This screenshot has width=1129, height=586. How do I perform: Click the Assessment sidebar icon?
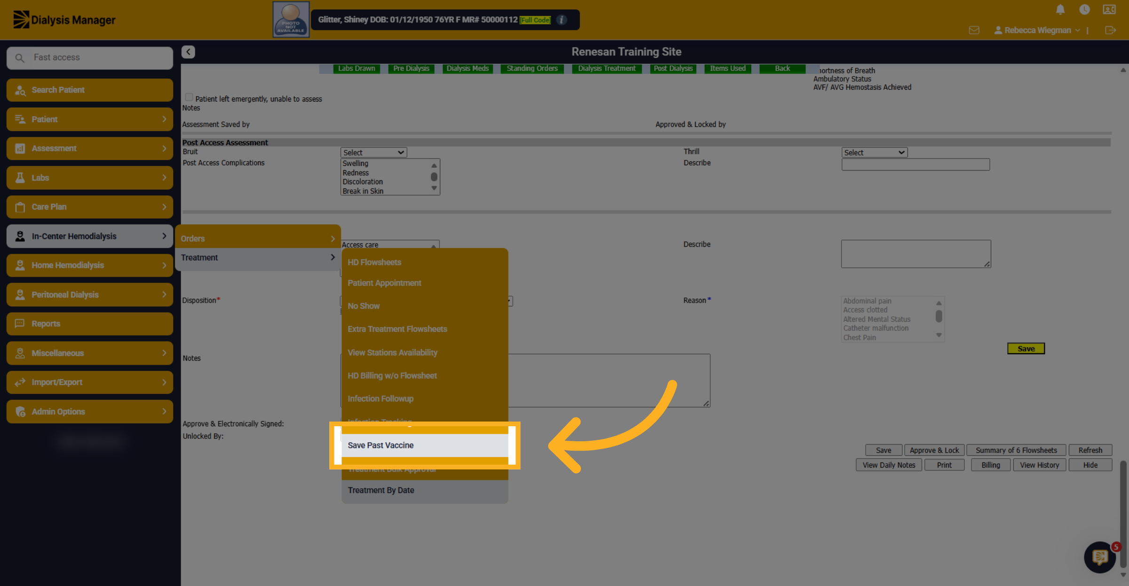20,148
